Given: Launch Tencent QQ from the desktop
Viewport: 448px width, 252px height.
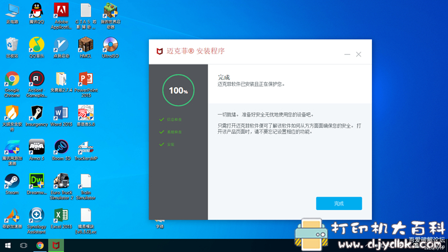Looking at the screenshot, I should coord(36,13).
